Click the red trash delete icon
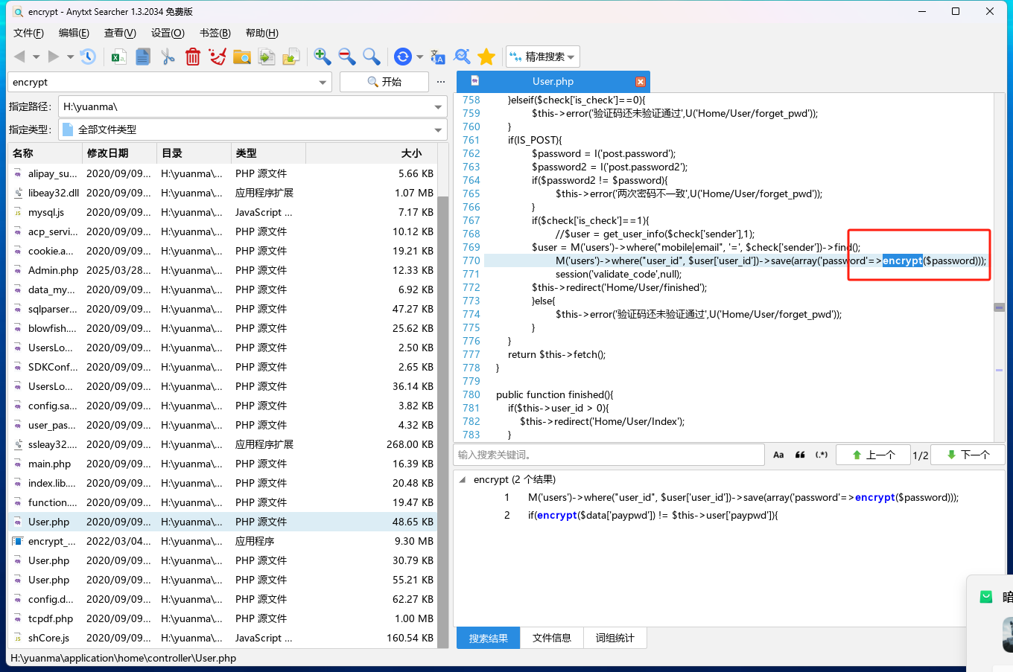 [x=193, y=57]
